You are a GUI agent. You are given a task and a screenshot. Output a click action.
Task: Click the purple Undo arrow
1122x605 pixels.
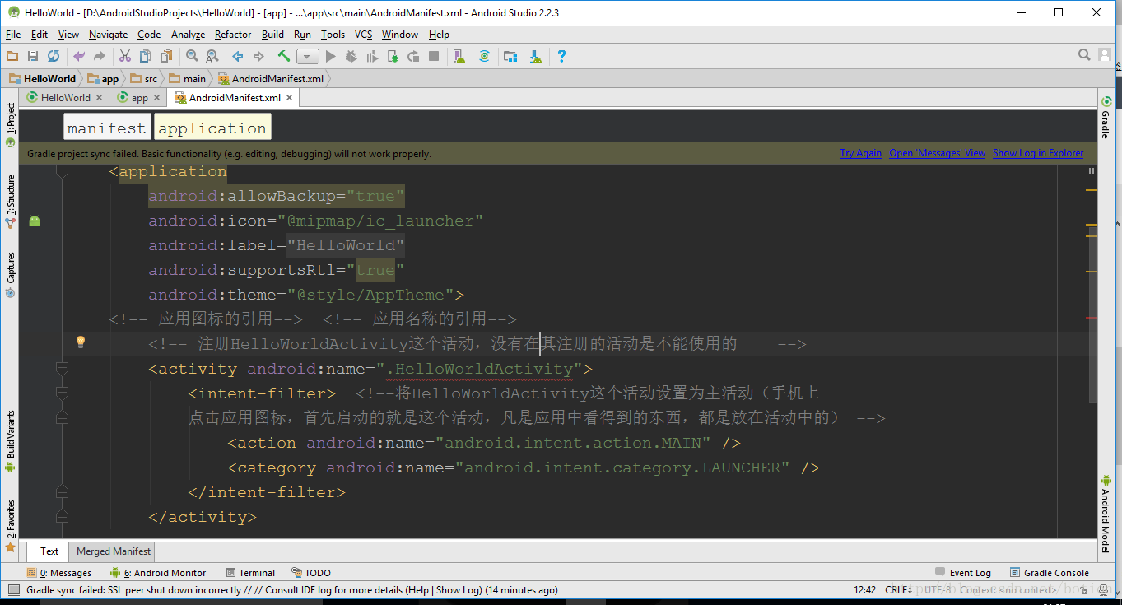(x=79, y=56)
